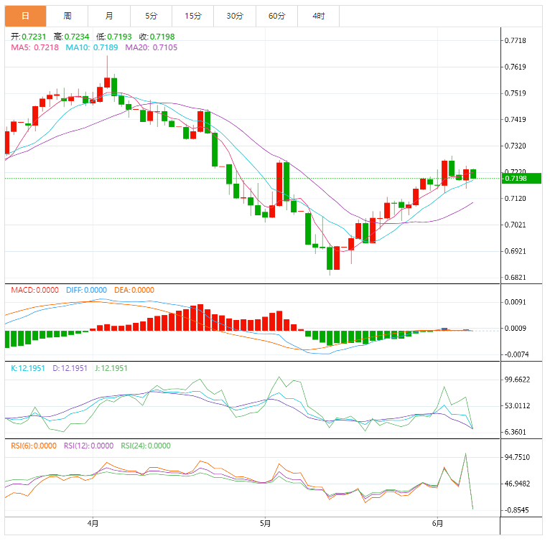Select the 日 daily timeframe tab

point(25,16)
